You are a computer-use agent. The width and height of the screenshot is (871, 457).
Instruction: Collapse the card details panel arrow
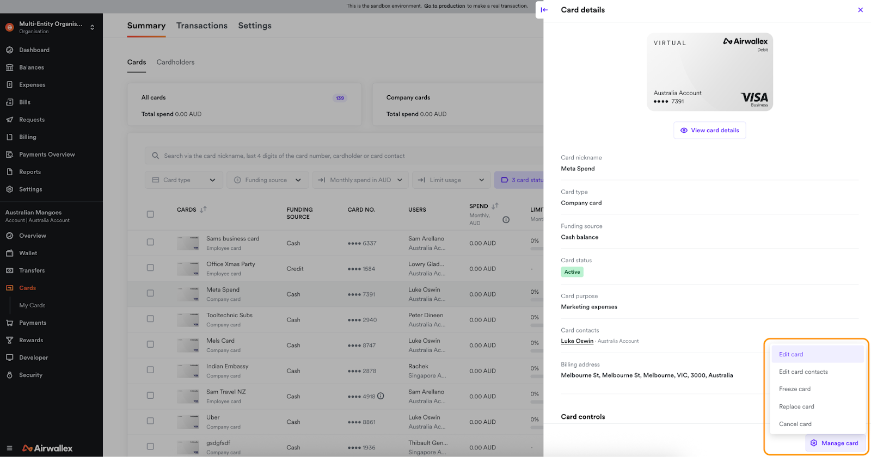[x=544, y=10]
